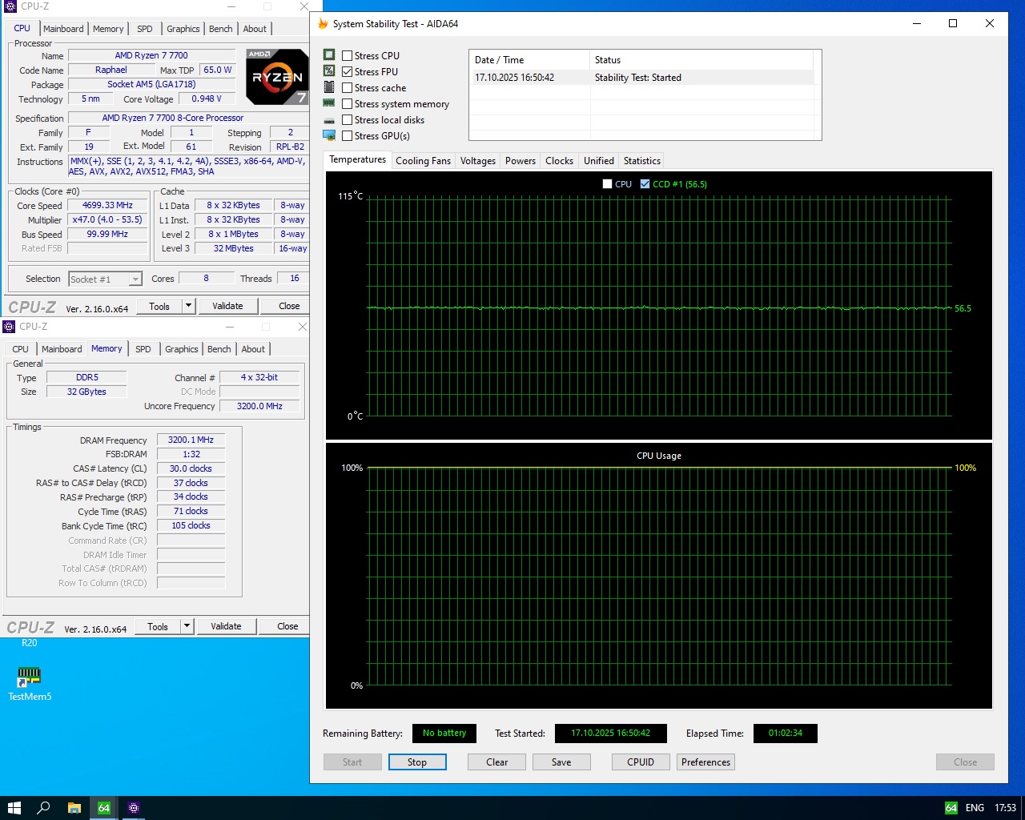Screen dimensions: 1025x820
Task: Open Mainboard tab in the CPU-Z processor window
Action: (63, 29)
